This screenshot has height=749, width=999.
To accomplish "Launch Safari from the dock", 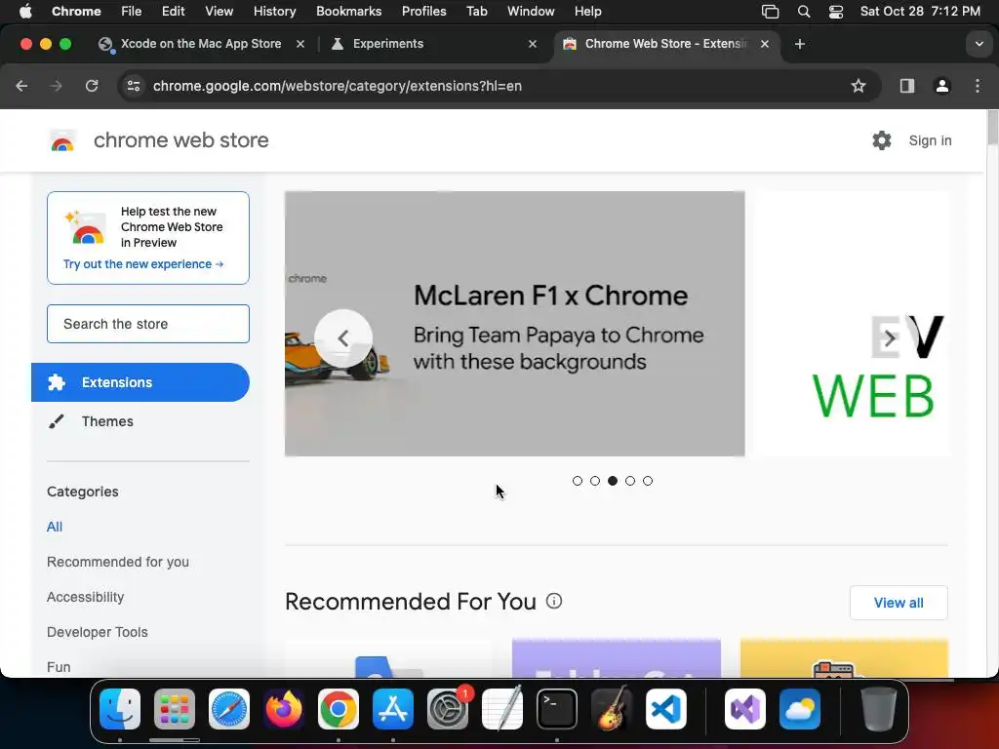I will (x=229, y=709).
